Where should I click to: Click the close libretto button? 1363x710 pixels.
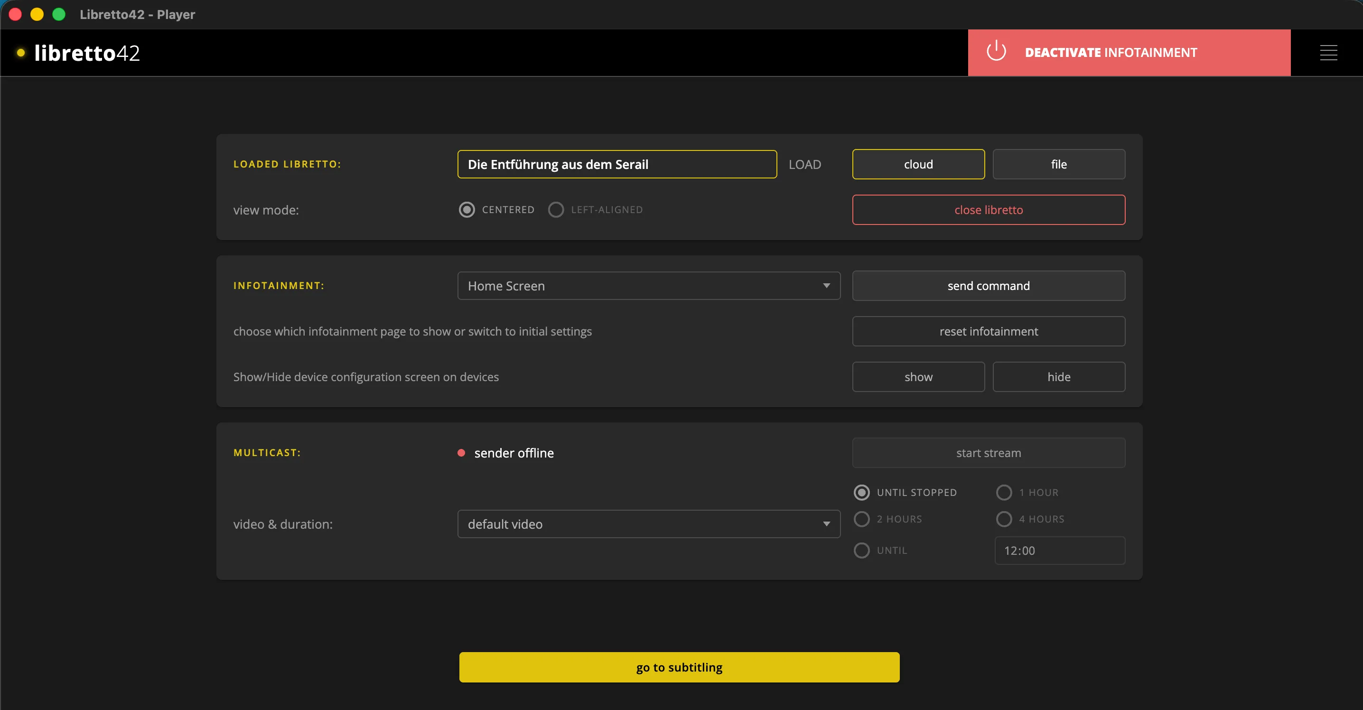click(989, 209)
